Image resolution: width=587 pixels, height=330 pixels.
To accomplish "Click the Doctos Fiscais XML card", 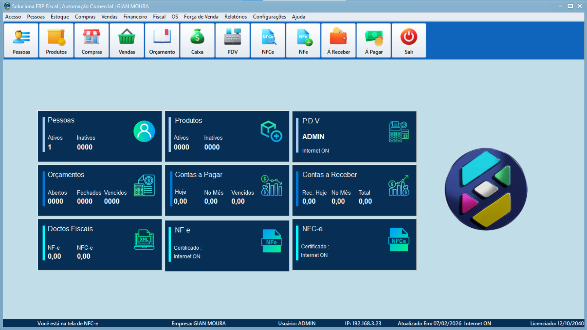I will tap(100, 244).
